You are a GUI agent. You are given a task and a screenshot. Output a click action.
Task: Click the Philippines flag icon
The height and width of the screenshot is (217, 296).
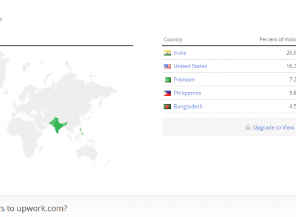click(167, 93)
